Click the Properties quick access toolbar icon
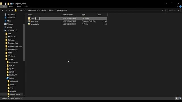Screen dimensions: 182x102 pyautogui.click(x=5, y=4)
